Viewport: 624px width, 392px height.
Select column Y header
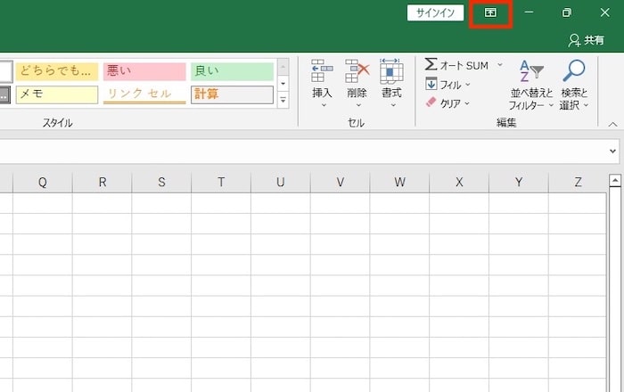(519, 183)
